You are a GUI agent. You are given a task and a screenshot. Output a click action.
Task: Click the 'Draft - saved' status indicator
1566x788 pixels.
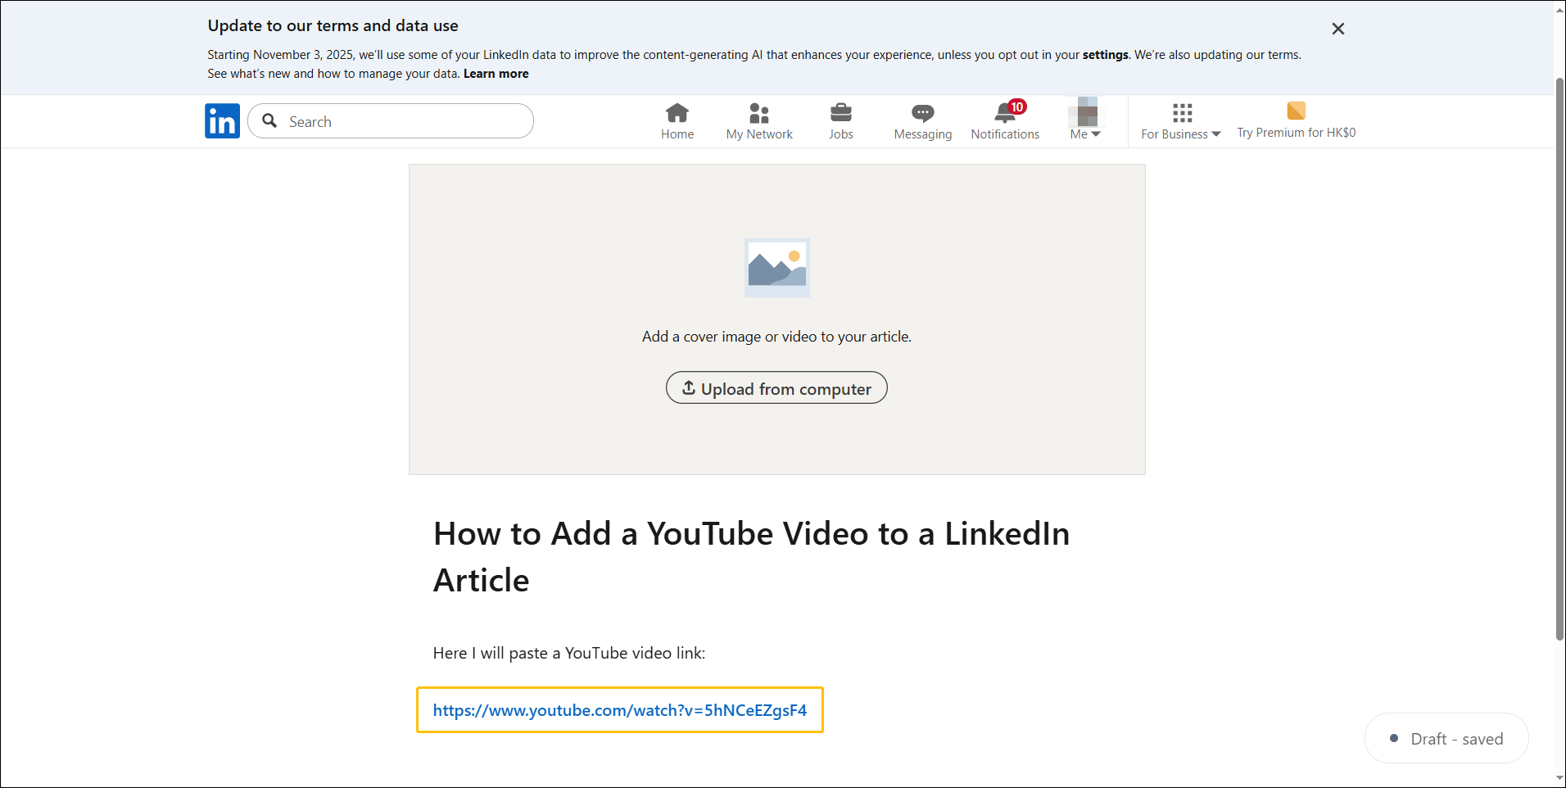tap(1446, 739)
